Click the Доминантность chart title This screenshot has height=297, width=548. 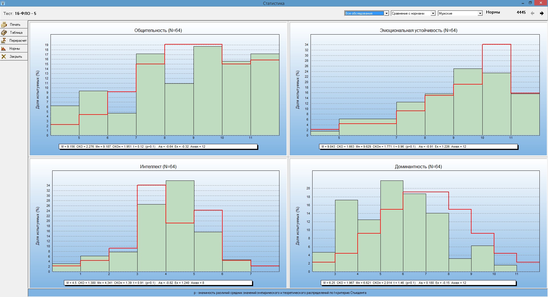click(x=418, y=167)
